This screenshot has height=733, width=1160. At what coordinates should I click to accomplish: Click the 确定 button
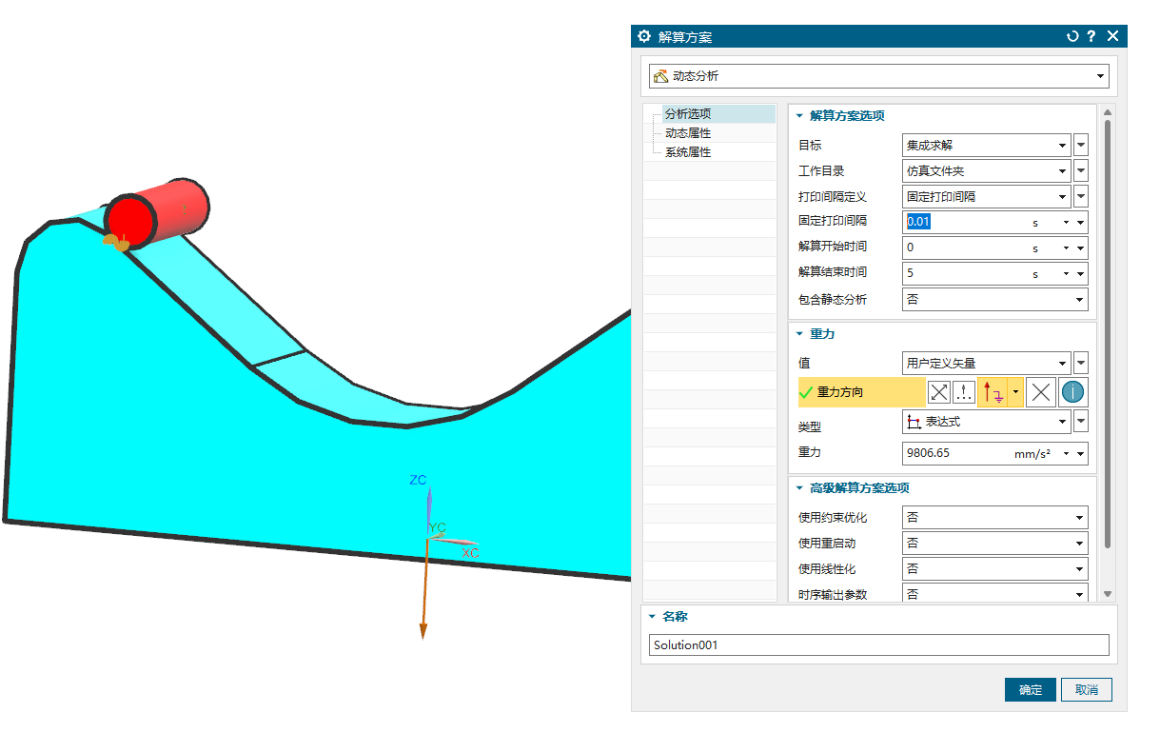tap(1030, 690)
